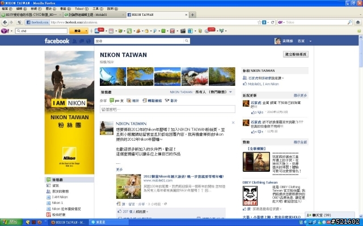The width and height of the screenshot is (363, 226).
Task: Open the second autumn trees photo thumbnail
Action: (140, 77)
